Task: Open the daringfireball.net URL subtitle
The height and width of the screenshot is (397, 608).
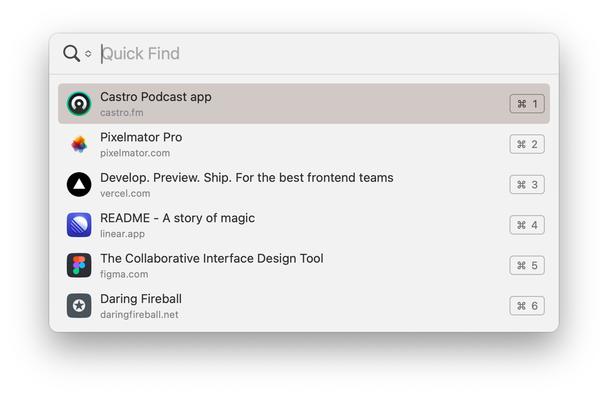Action: coord(139,315)
